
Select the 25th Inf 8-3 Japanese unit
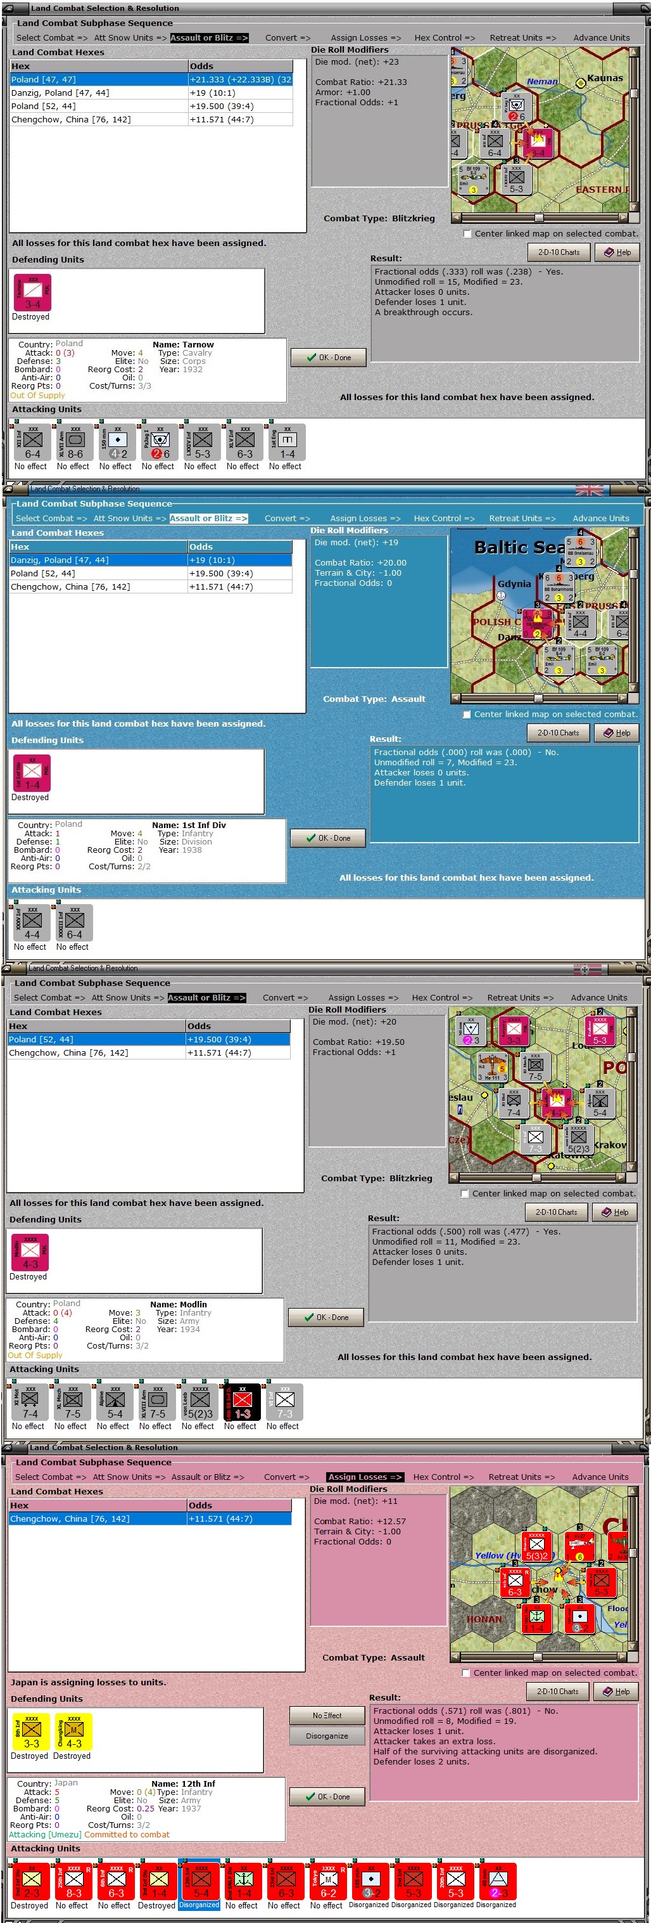point(74,1882)
